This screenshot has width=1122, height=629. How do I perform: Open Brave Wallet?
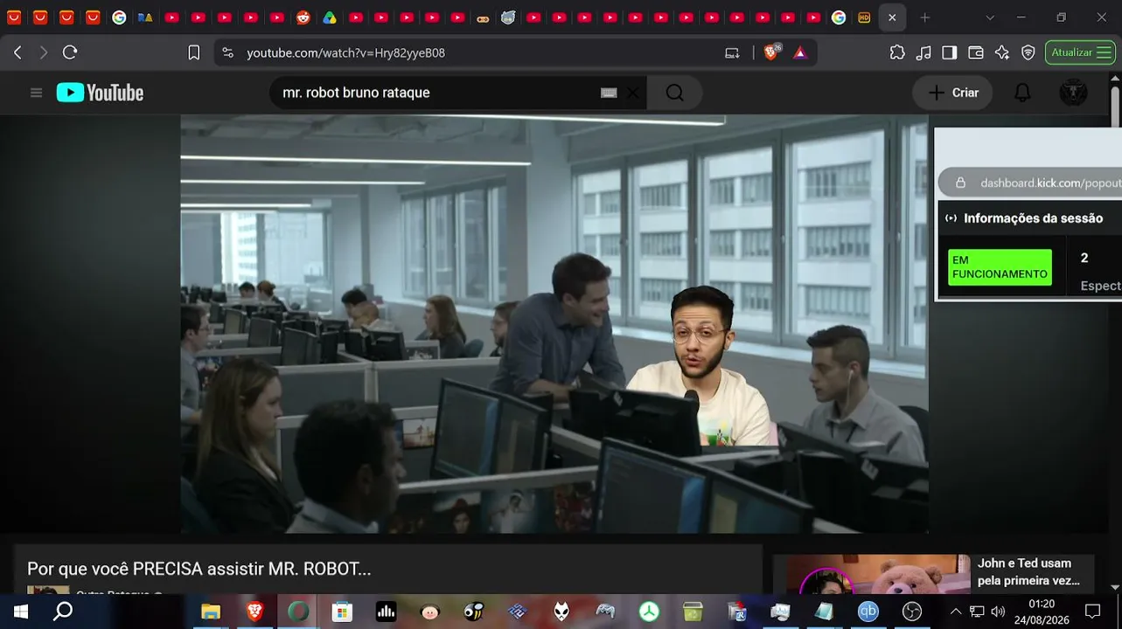(976, 52)
